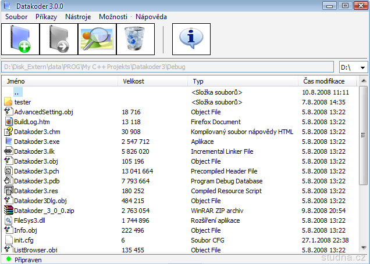The width and height of the screenshot is (370, 264).
Task: Click the BuildLog.htm Firefox document icon
Action: (9, 122)
